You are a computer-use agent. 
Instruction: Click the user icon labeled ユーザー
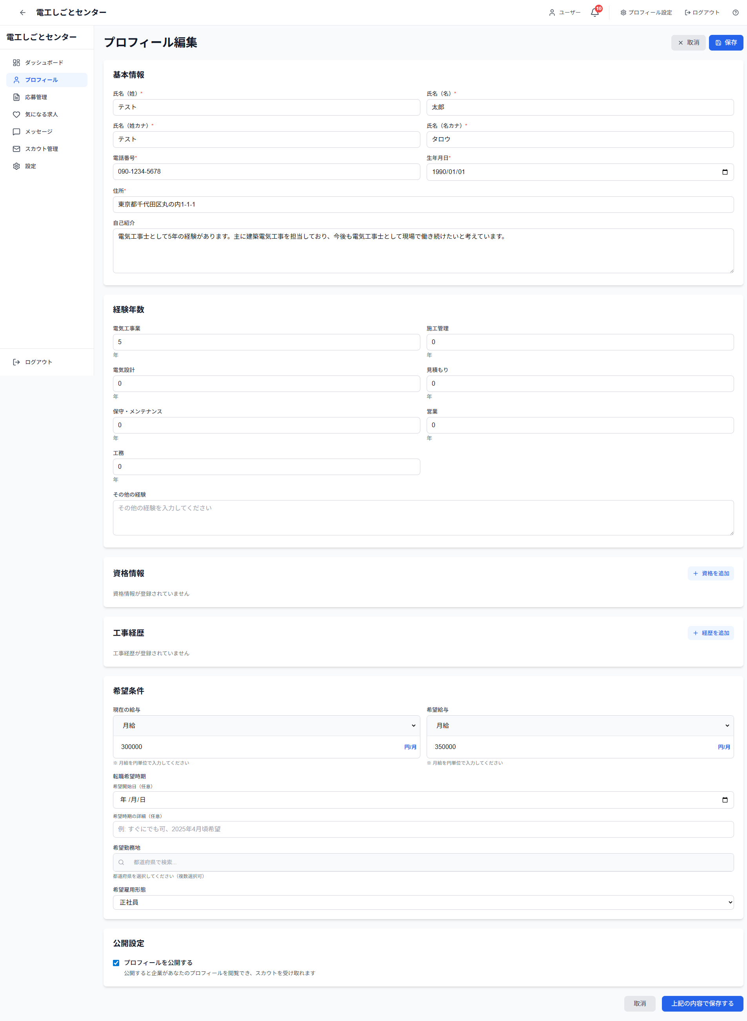click(x=552, y=13)
